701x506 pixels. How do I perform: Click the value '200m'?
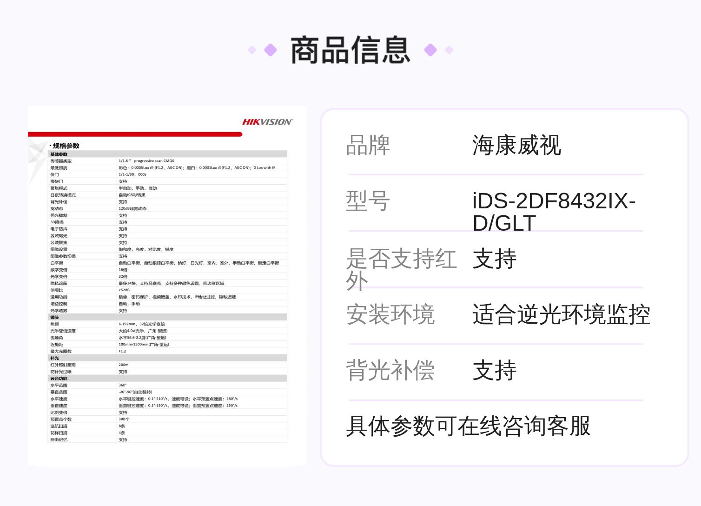pos(124,365)
